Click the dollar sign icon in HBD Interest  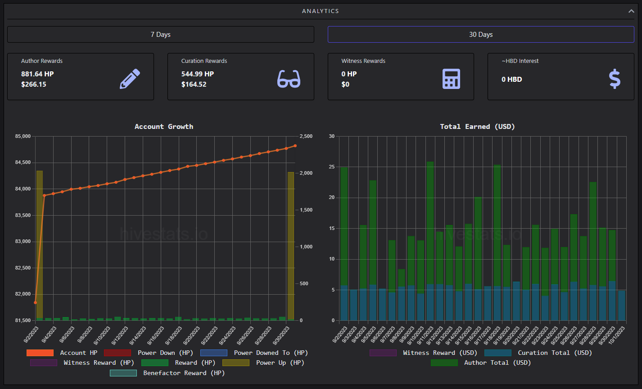click(615, 79)
